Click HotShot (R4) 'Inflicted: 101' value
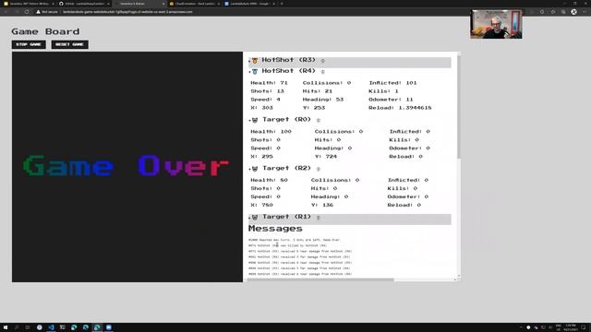 [392, 83]
